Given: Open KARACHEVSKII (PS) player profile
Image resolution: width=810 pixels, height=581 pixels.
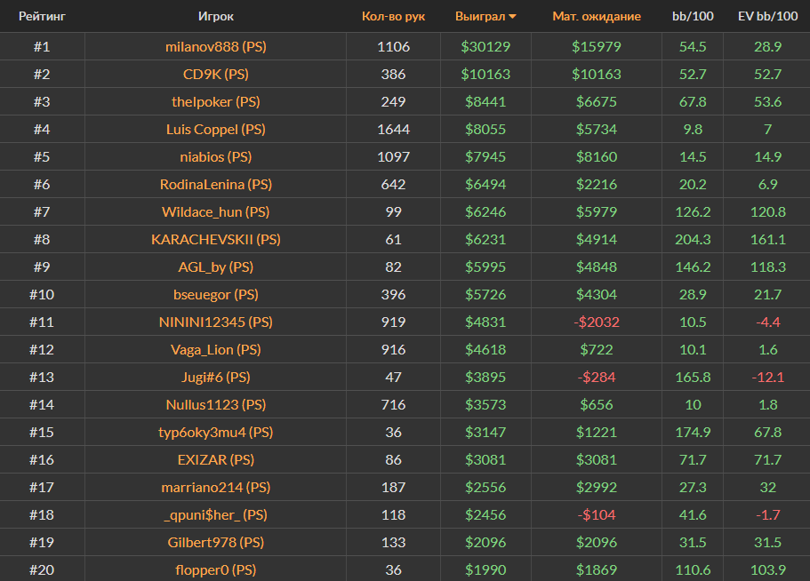Looking at the screenshot, I should [x=215, y=239].
